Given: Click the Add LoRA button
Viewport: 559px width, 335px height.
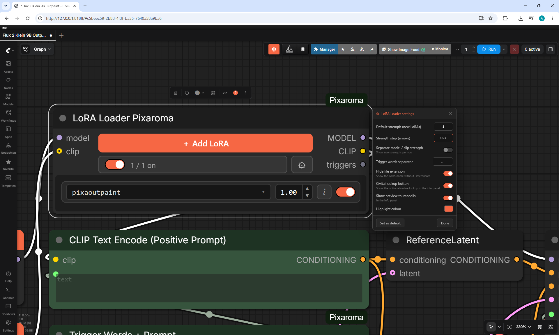Looking at the screenshot, I should (206, 143).
